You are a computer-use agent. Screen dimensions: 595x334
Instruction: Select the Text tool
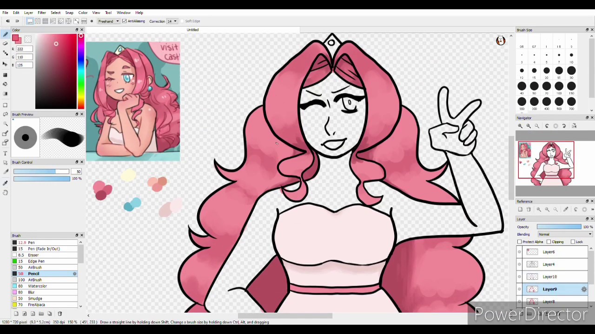coord(5,153)
